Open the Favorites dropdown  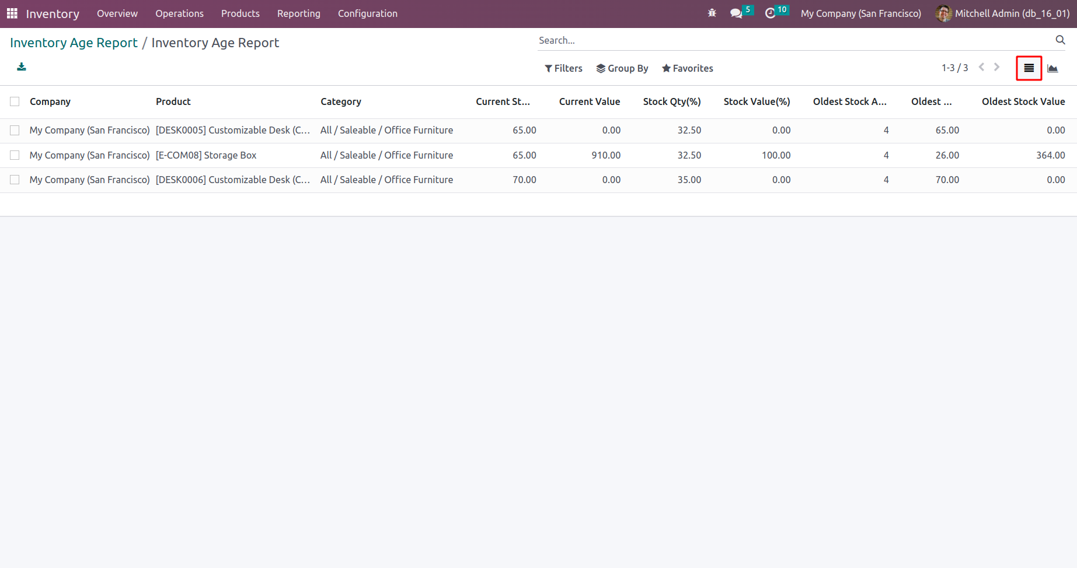[x=688, y=68]
